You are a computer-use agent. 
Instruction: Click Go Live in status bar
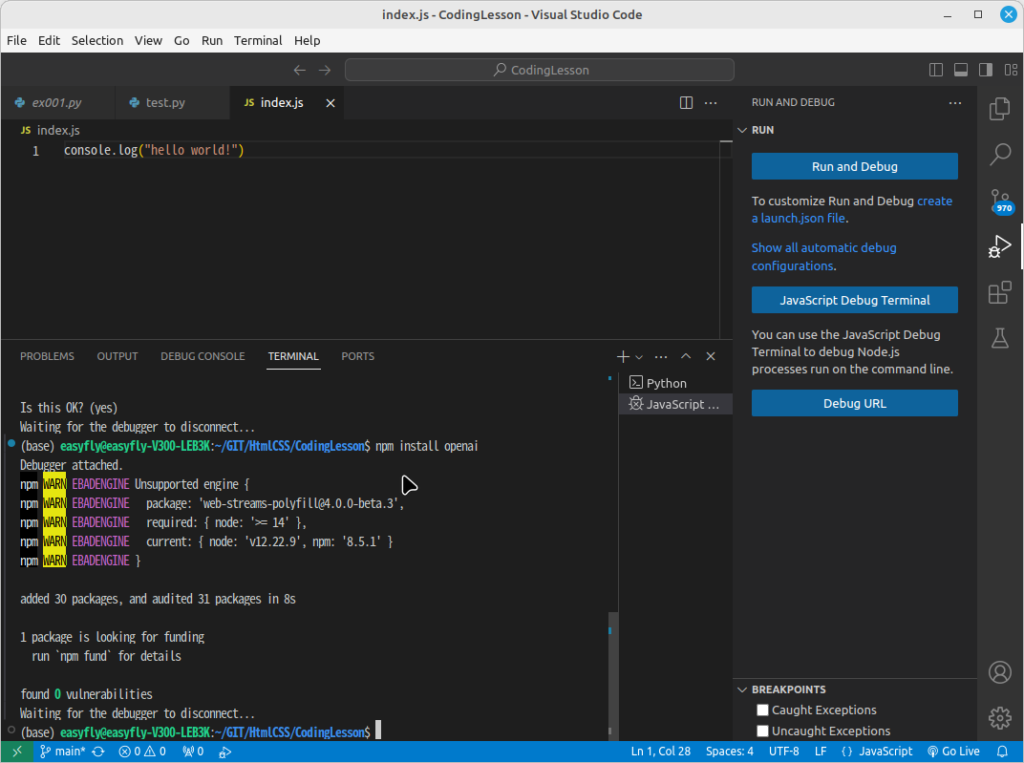coord(953,752)
